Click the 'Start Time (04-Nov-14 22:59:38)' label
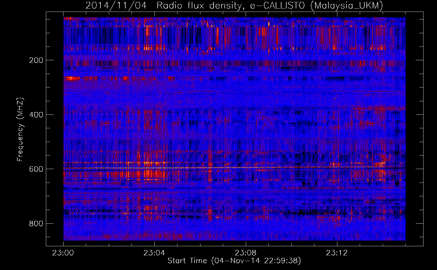 tap(234, 261)
